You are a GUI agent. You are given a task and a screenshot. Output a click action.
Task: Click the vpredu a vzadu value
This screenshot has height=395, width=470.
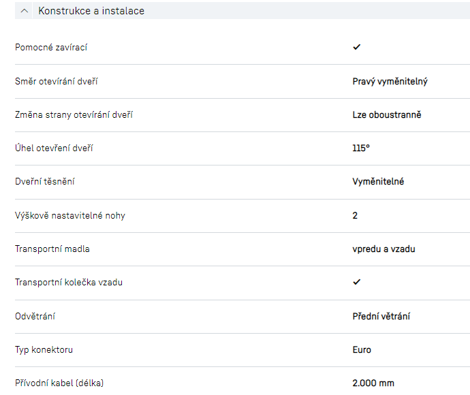[383, 249]
